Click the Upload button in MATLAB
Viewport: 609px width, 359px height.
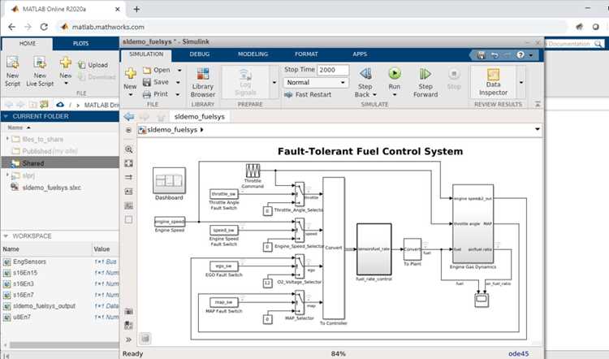tap(93, 65)
